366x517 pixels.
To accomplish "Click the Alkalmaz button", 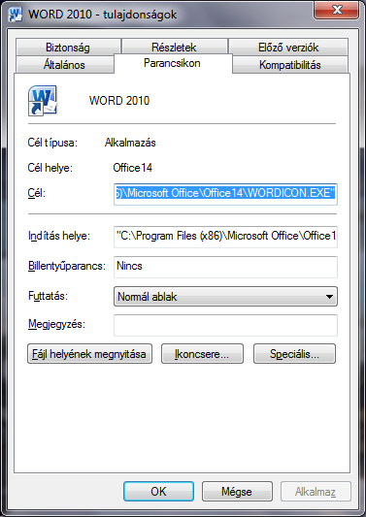I will [x=316, y=491].
